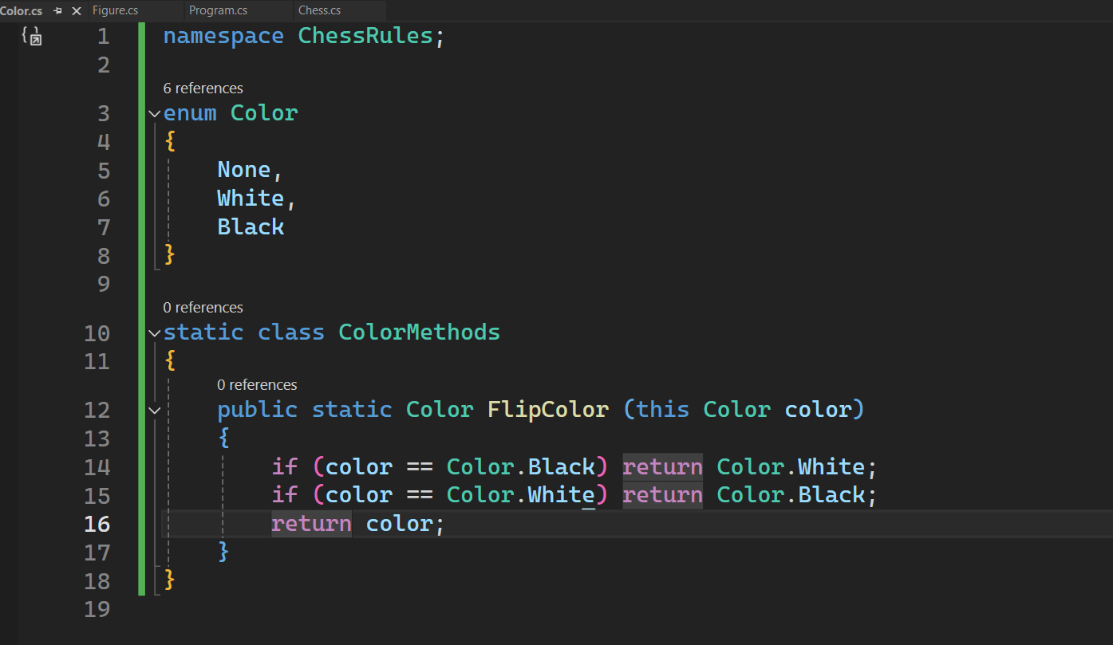Switch to the Figure.cs tab
This screenshot has height=645, width=1113.
[x=116, y=10]
